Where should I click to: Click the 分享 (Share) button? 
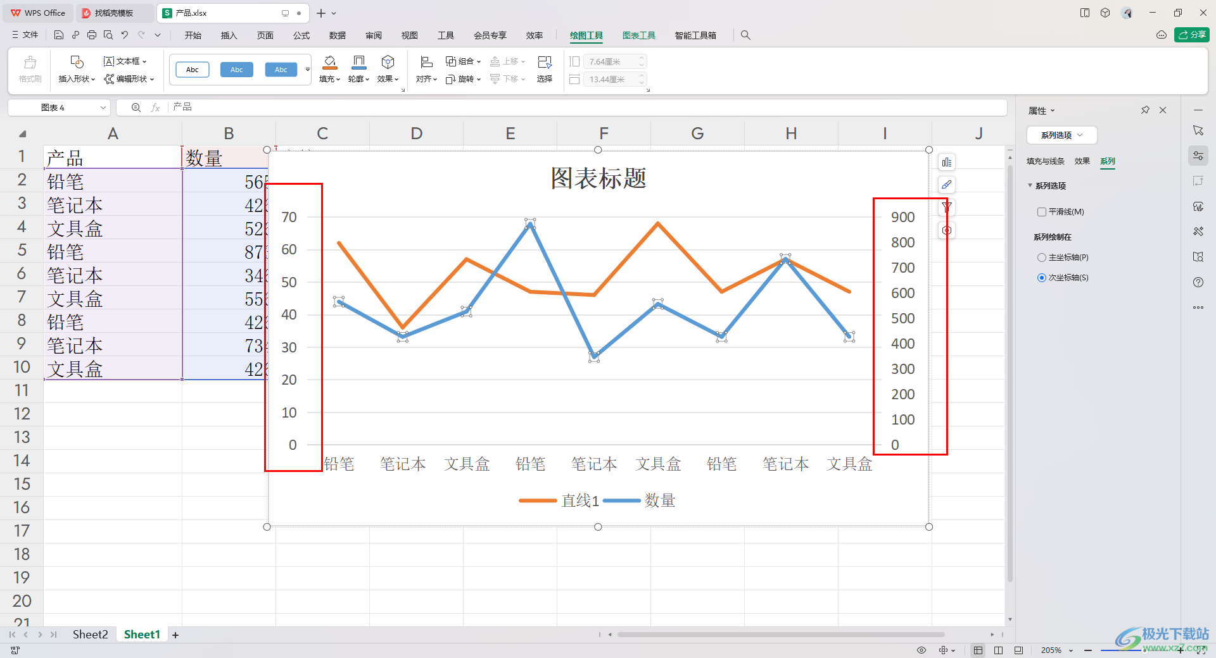point(1191,35)
